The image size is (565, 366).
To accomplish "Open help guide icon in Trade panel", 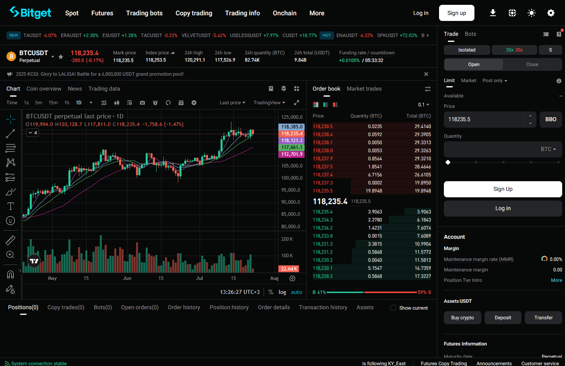I will pyautogui.click(x=559, y=34).
